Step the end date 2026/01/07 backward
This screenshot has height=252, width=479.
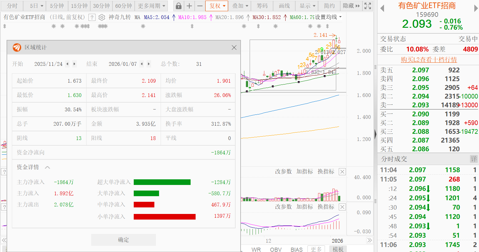point(142,64)
